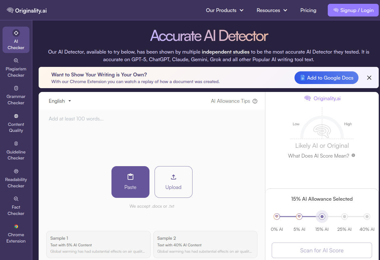Click the Signup / Login button
This screenshot has width=380, height=260.
tap(353, 10)
